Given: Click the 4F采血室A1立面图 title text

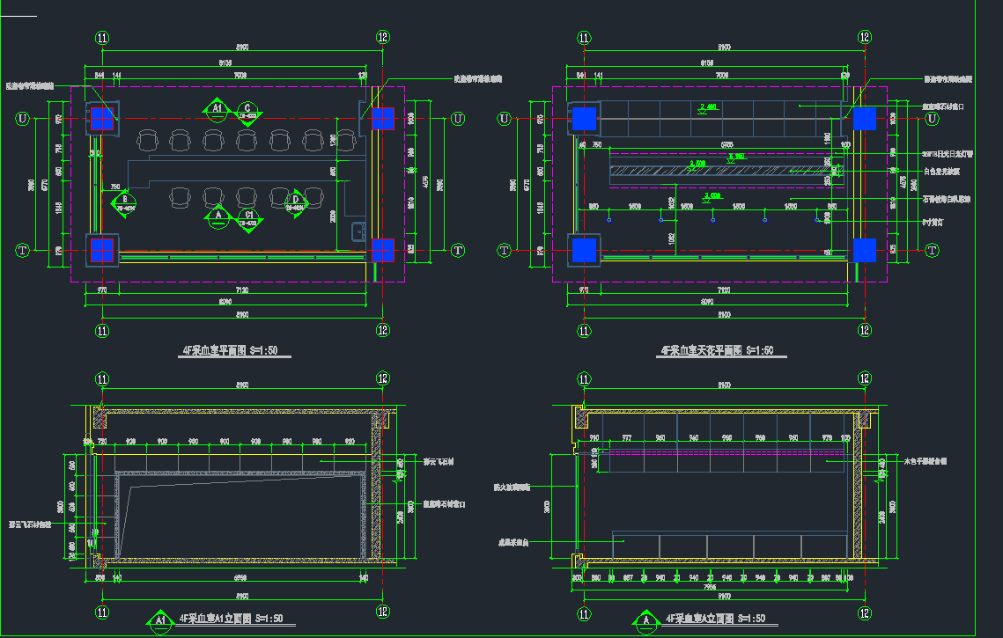Looking at the screenshot, I should (x=231, y=619).
